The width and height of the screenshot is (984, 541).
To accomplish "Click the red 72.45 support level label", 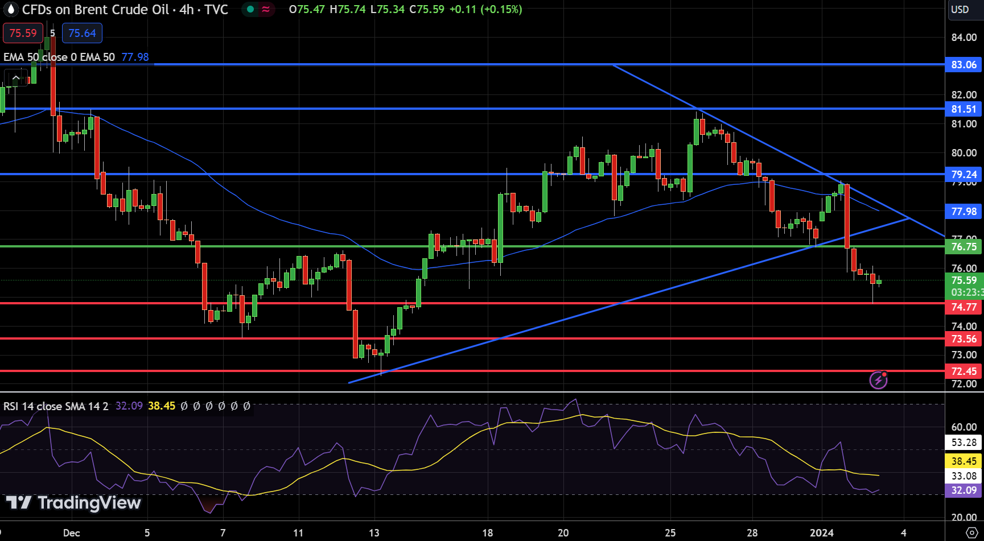I will click(x=964, y=371).
